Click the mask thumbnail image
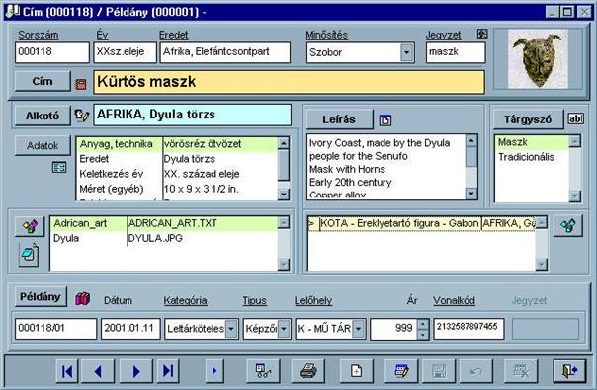Screen dimensions: 597x390 pyautogui.click(x=538, y=58)
